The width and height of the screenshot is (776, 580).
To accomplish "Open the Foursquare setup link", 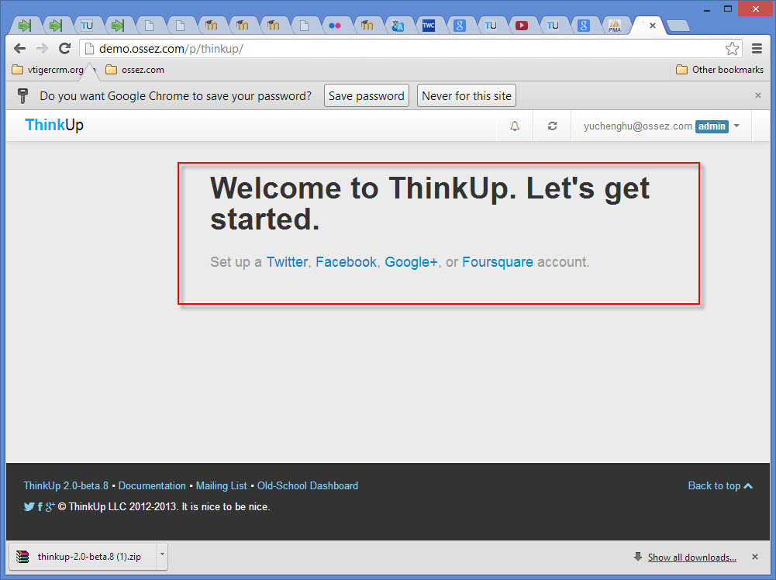I will click(497, 262).
